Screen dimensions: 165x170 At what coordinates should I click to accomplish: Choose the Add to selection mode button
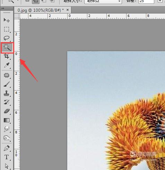(x=36, y=2)
